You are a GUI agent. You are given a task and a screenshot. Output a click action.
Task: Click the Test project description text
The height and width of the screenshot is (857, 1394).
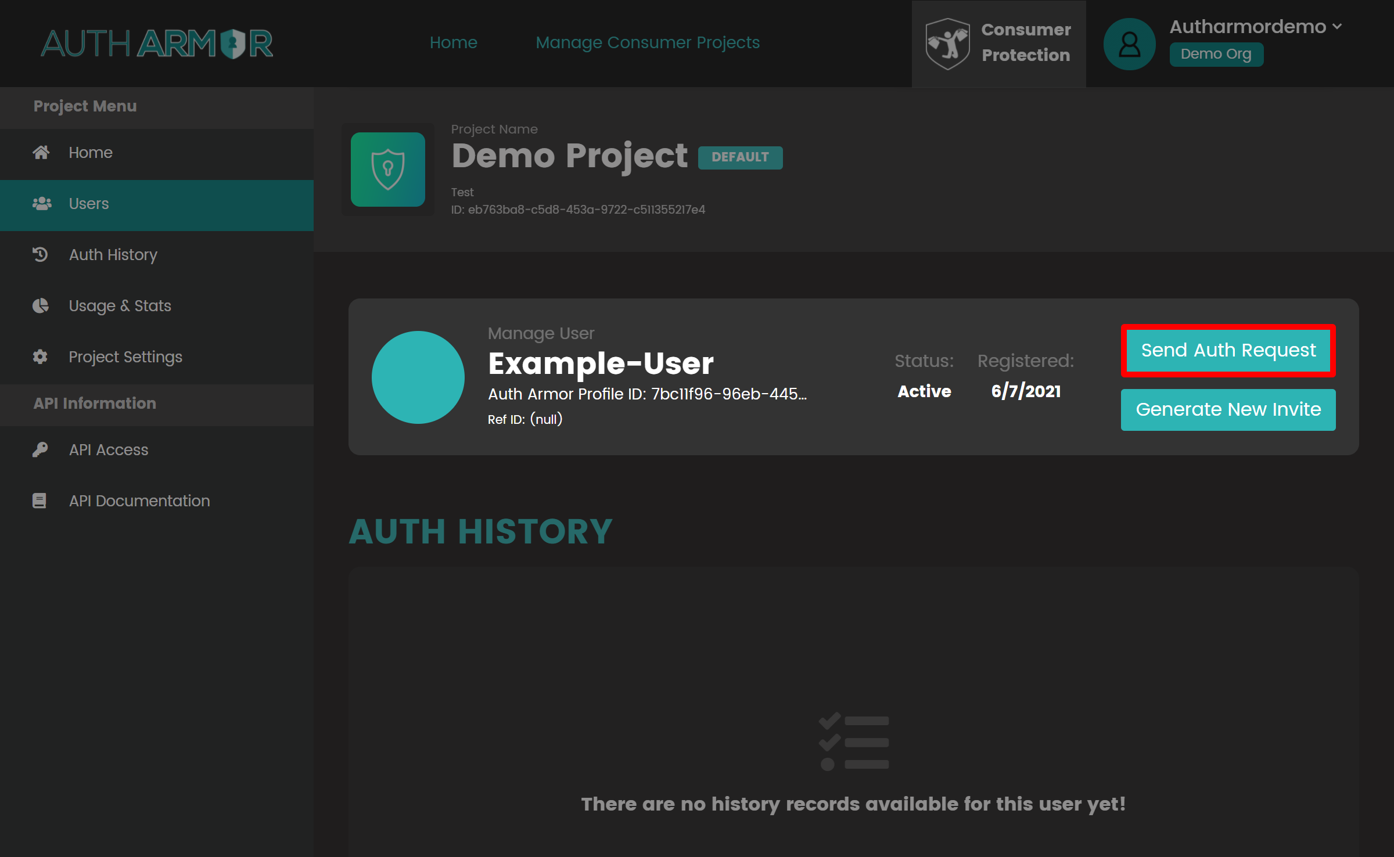(x=462, y=192)
